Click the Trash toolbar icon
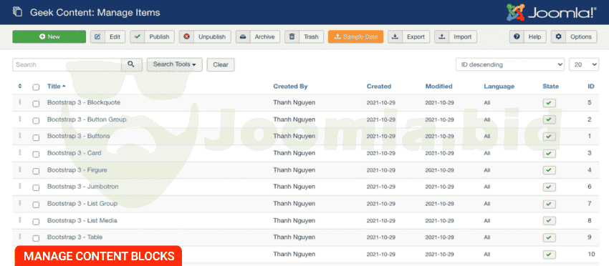The height and width of the screenshot is (266, 609). click(x=292, y=37)
